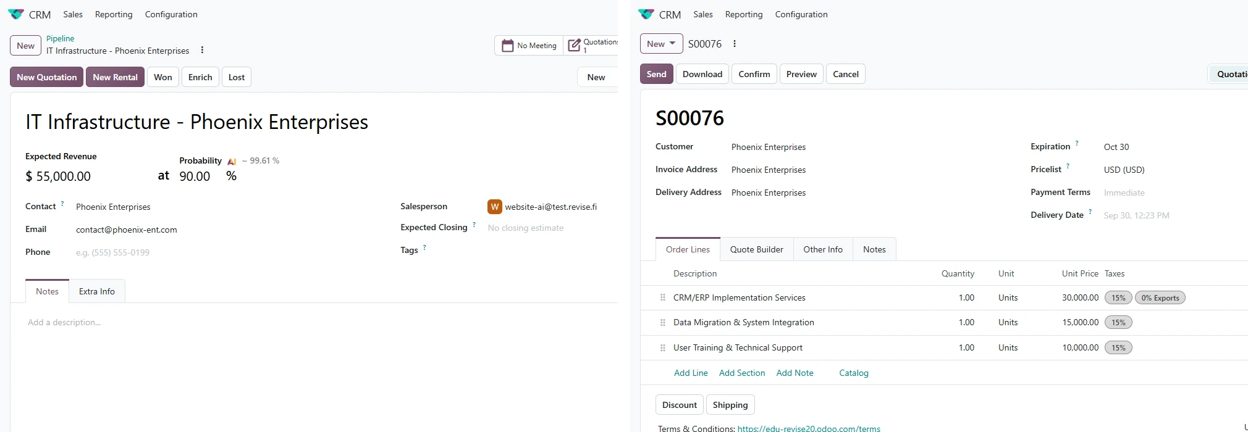The height and width of the screenshot is (432, 1248).
Task: Open the Delivery Address field
Action: (769, 193)
